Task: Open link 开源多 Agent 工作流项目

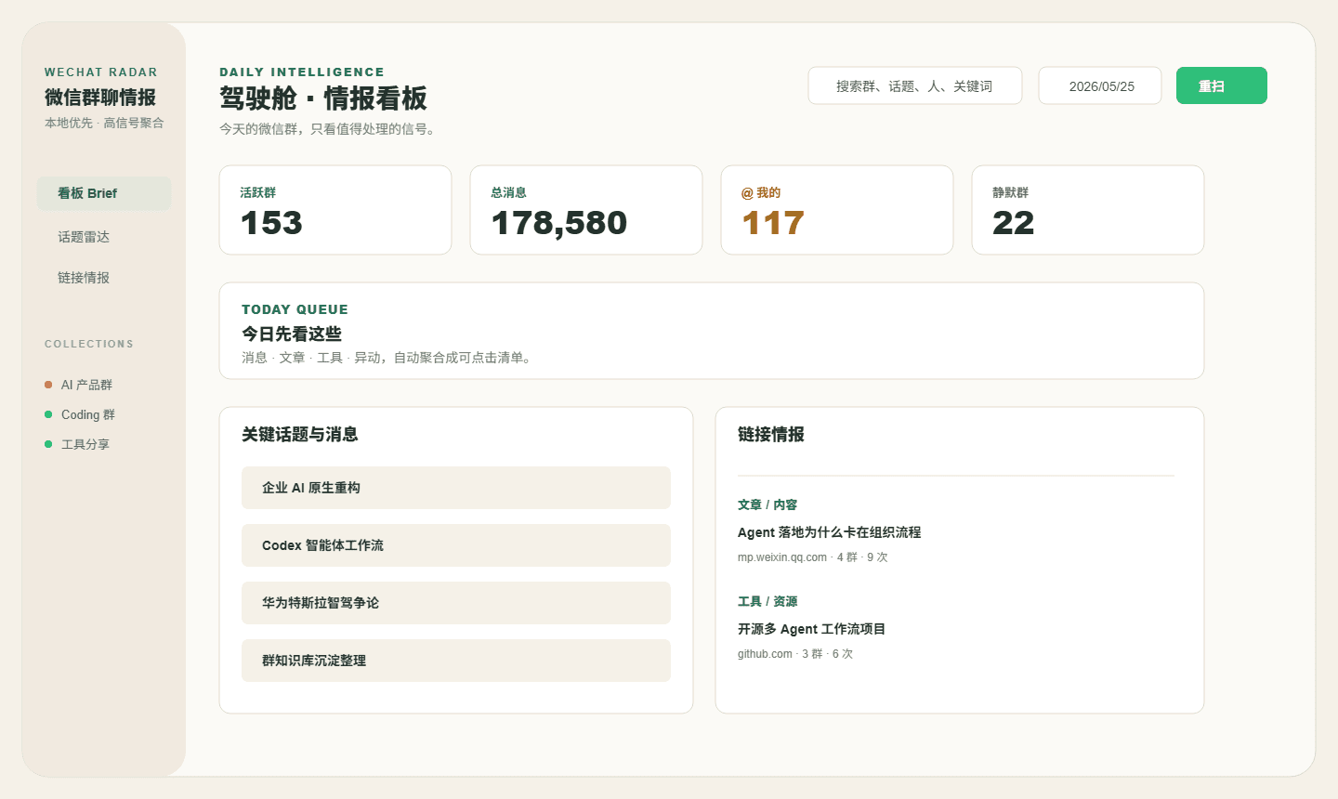Action: pyautogui.click(x=811, y=629)
